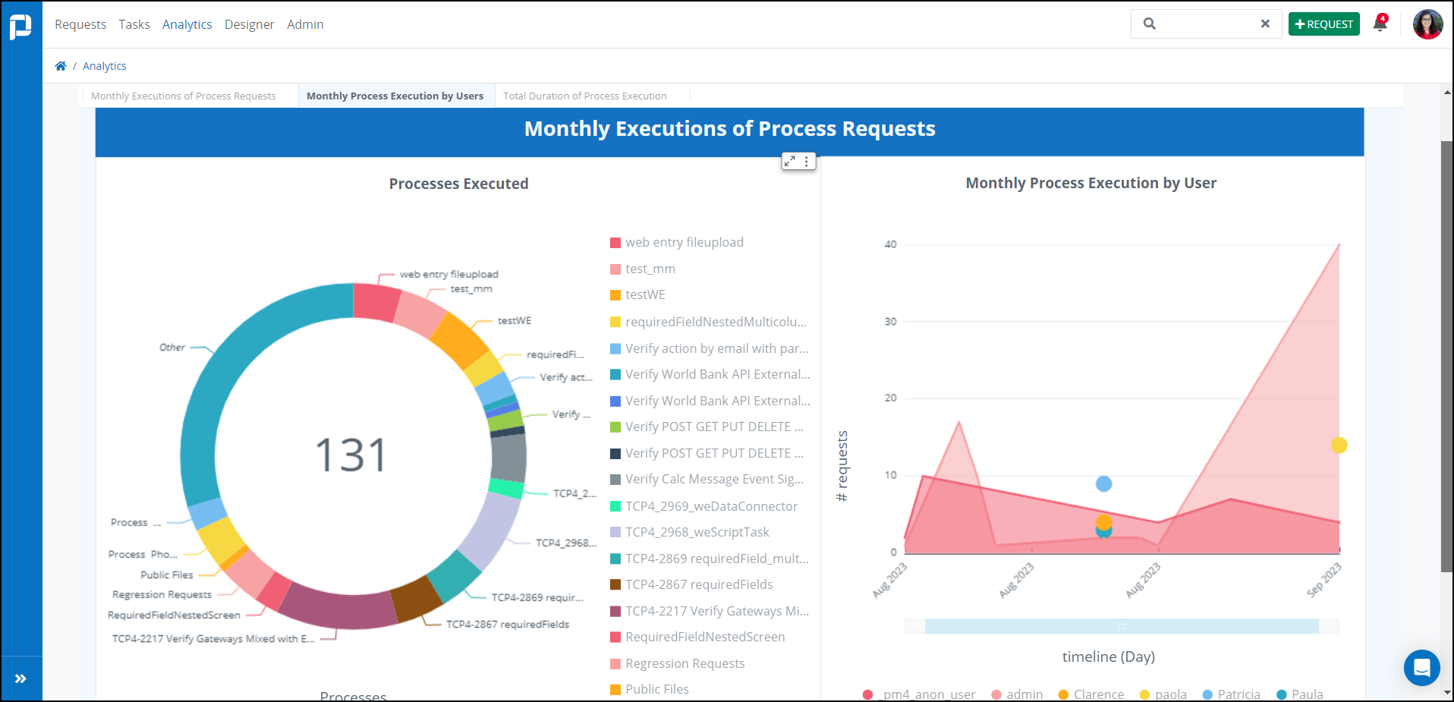Open the Designer menu
This screenshot has width=1454, height=702.
(x=249, y=24)
